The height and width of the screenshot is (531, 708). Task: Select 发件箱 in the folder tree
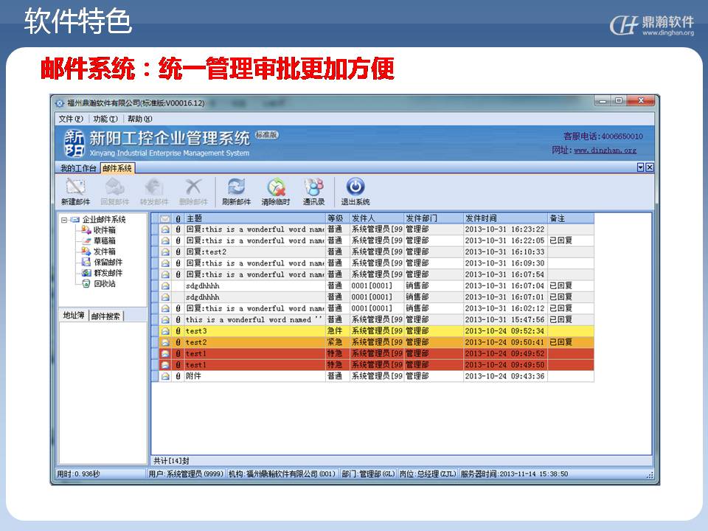click(x=105, y=251)
